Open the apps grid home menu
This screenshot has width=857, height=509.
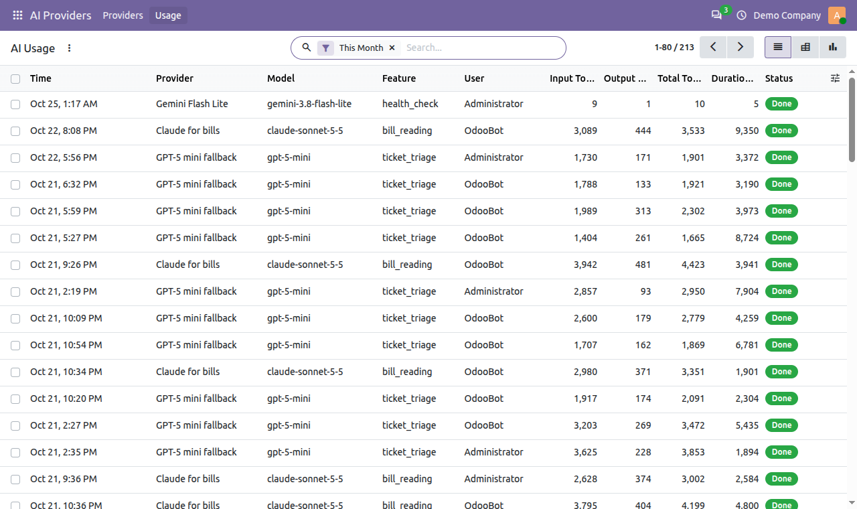tap(18, 15)
